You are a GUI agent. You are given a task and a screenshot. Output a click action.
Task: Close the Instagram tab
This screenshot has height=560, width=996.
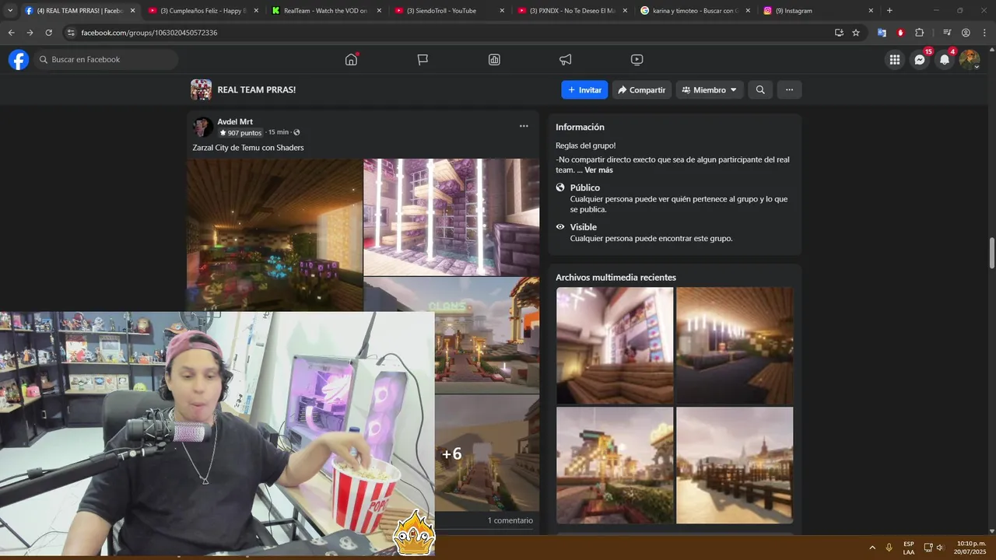(x=871, y=11)
